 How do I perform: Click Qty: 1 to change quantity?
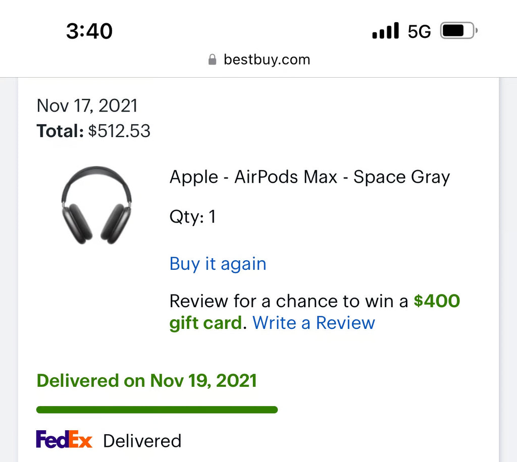tap(192, 217)
